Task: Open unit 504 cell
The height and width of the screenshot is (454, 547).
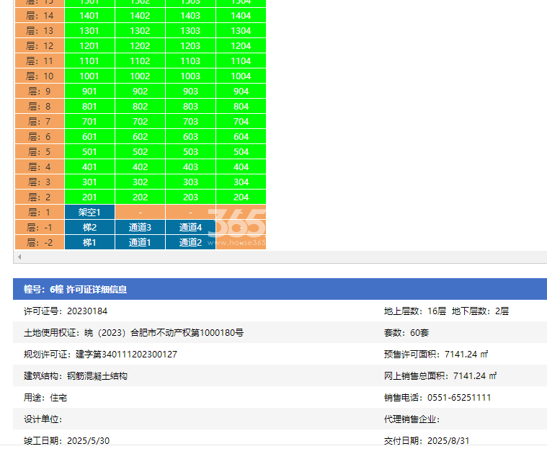Action: pos(241,151)
